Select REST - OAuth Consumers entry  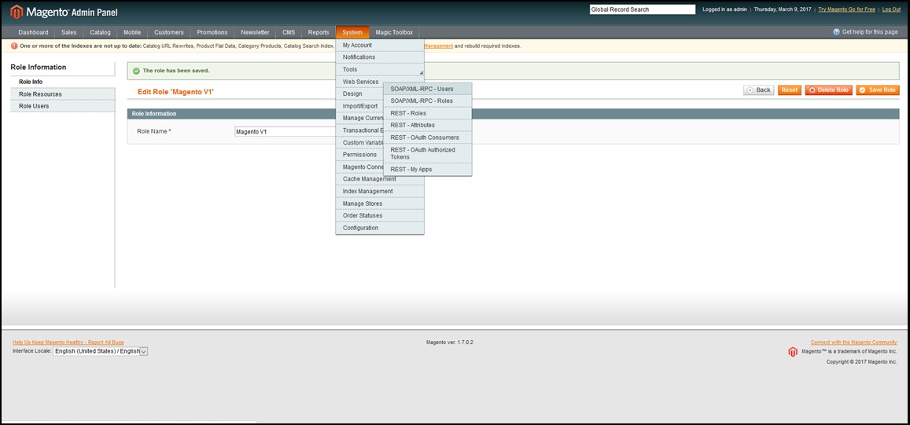(x=426, y=137)
